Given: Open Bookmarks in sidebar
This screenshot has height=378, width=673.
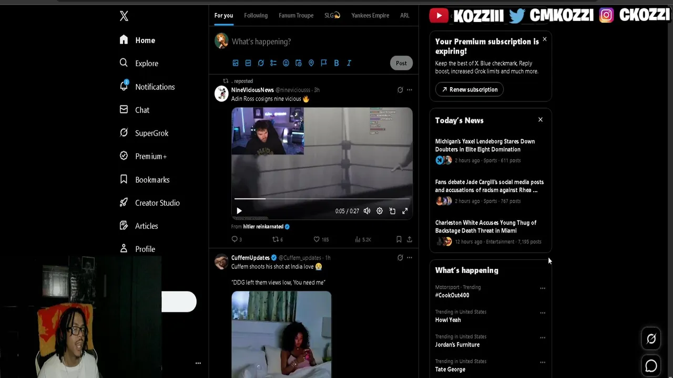Looking at the screenshot, I should click(x=145, y=180).
